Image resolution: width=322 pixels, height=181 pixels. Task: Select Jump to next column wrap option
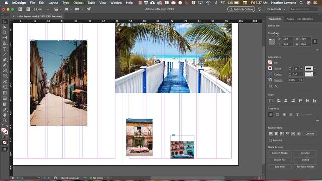(297, 114)
